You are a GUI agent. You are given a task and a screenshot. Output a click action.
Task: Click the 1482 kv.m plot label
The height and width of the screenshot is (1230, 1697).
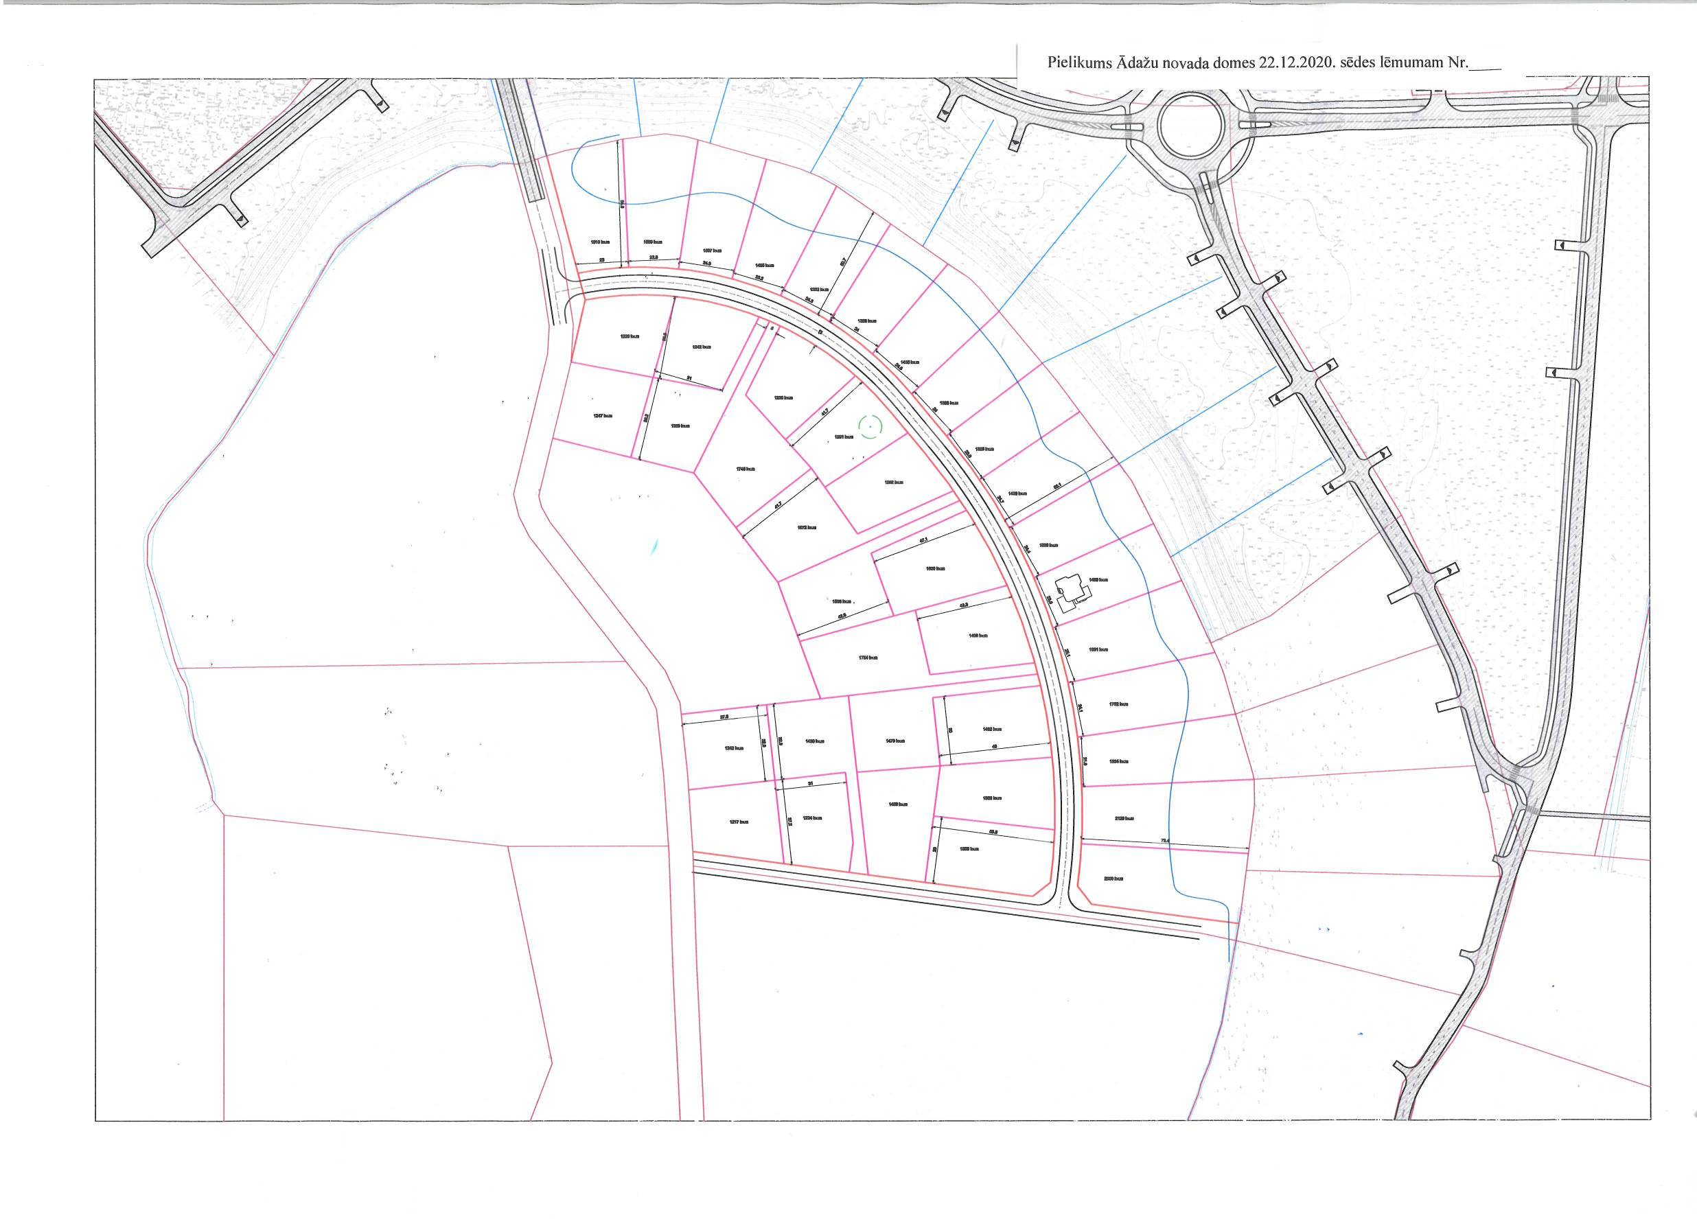[991, 729]
